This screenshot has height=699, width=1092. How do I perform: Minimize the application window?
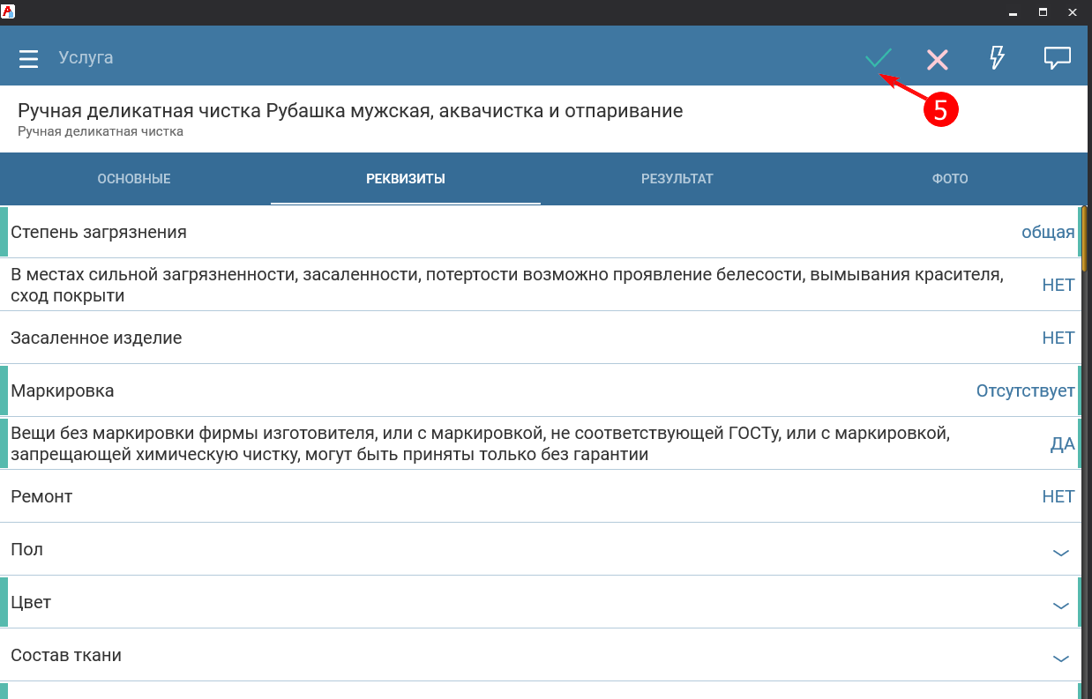1013,12
